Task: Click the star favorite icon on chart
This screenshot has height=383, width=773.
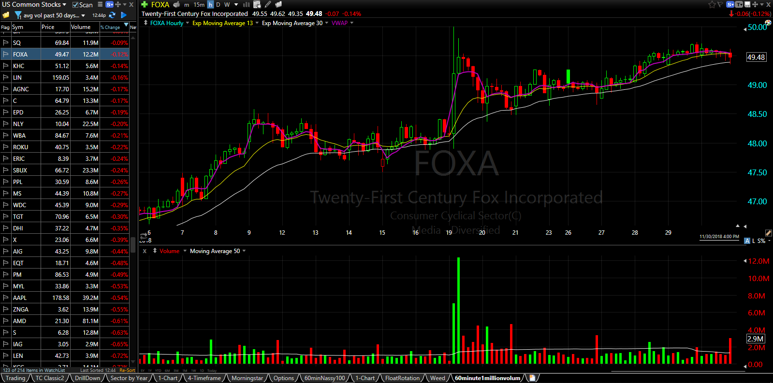Action: point(712,4)
